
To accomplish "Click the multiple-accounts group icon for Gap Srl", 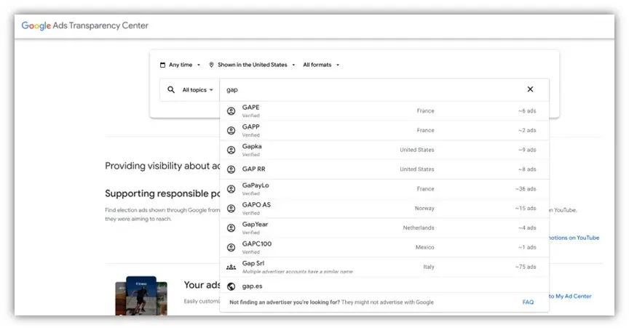I will (231, 267).
